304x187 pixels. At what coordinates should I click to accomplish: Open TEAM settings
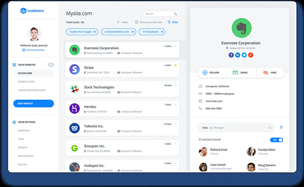(21, 139)
